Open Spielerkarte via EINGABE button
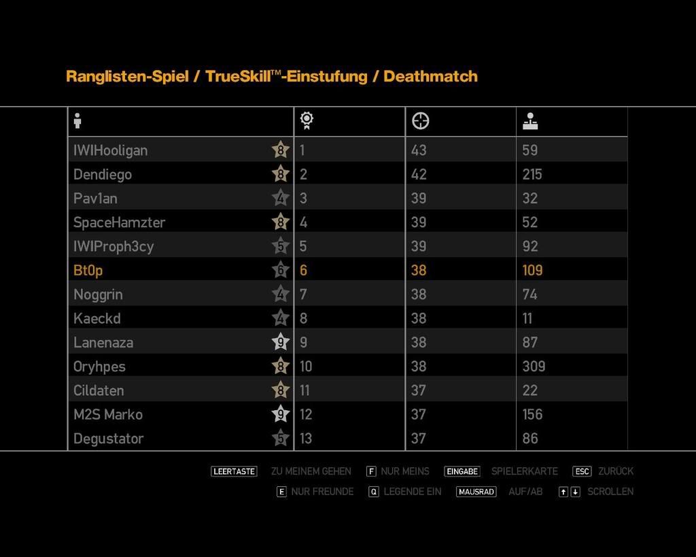 pos(462,471)
